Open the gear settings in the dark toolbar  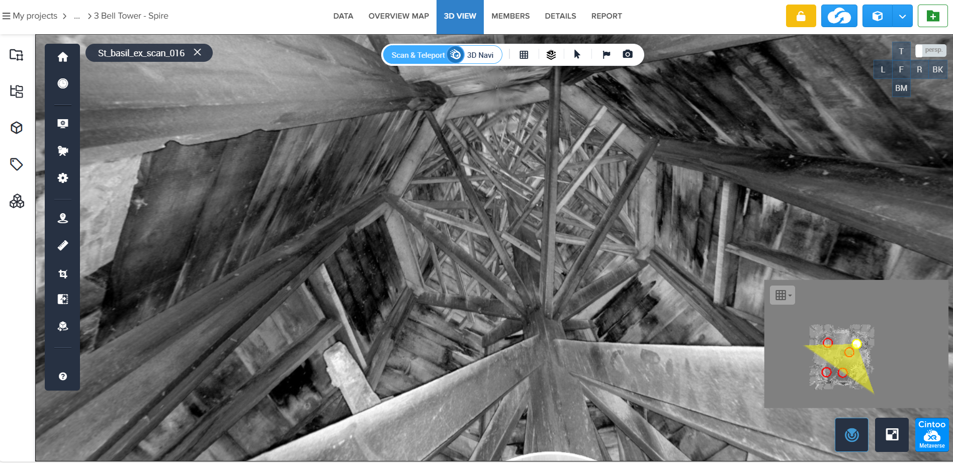tap(63, 178)
